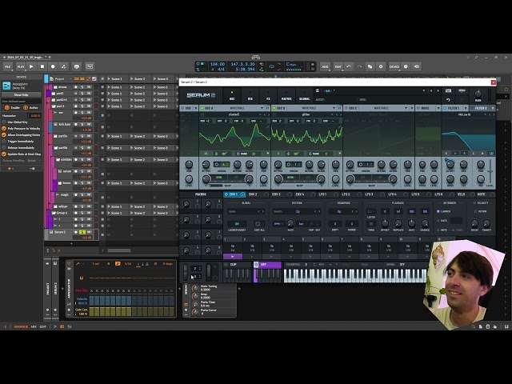The image size is (512, 384).
Task: Click Serum filter LEVEL slider
Action: point(490,171)
